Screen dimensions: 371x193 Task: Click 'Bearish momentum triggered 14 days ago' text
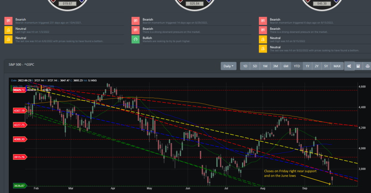175,23
